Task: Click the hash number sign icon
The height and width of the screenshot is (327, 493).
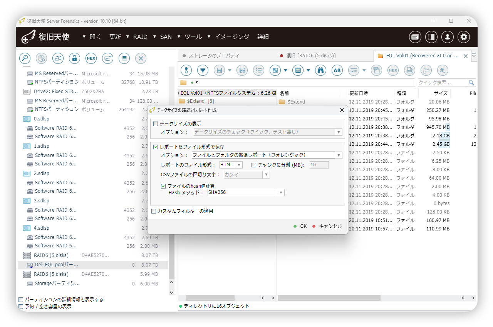Action: click(x=443, y=70)
